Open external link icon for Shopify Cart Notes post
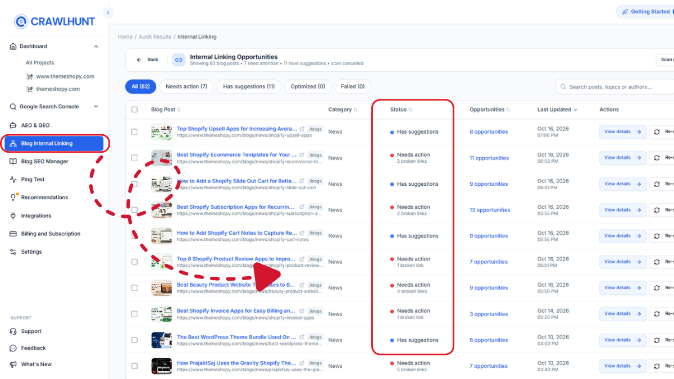This screenshot has width=674, height=379. 302,232
